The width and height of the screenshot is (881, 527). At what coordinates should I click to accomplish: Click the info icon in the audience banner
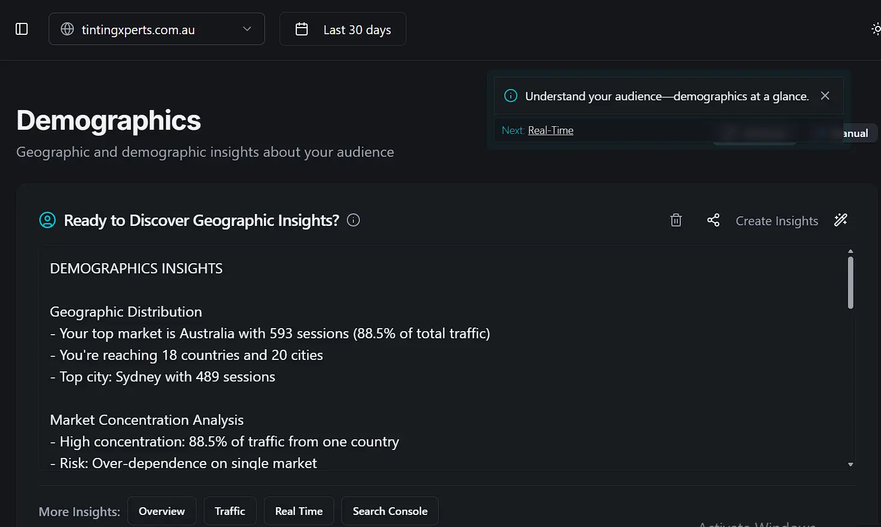tap(510, 96)
